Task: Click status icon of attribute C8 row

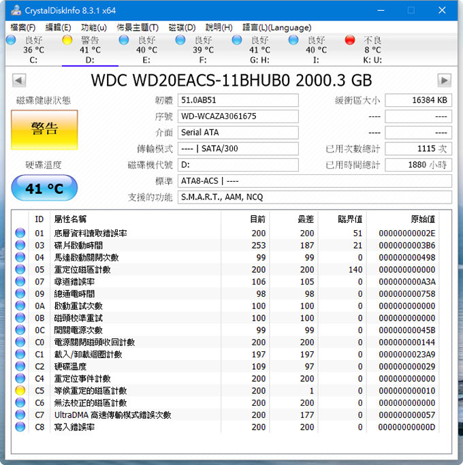Action: coord(20,427)
